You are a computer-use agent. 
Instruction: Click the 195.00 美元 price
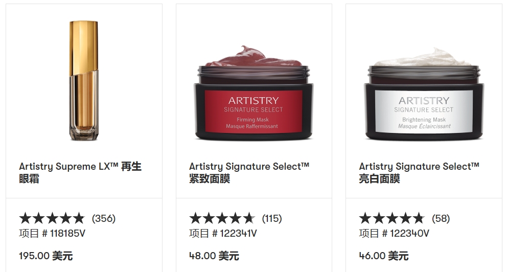(x=46, y=256)
